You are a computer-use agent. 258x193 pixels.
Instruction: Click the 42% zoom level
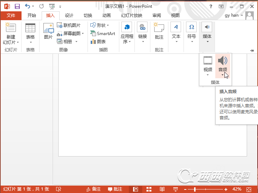(x=237, y=189)
